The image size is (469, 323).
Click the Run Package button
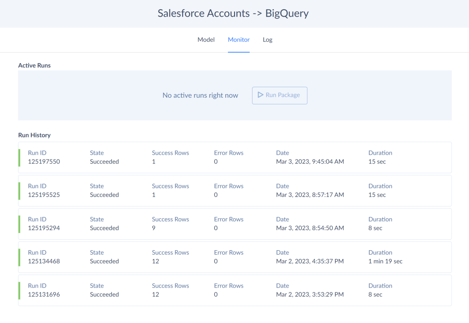(x=280, y=95)
